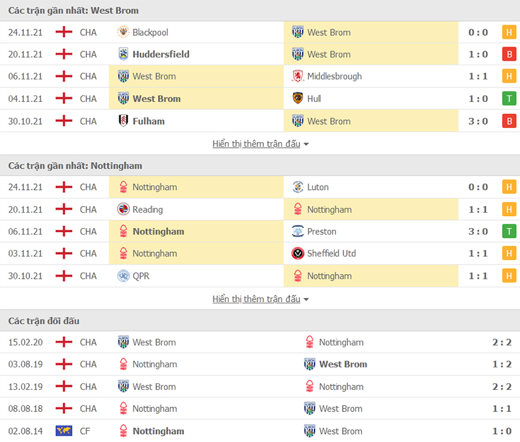Image resolution: width=520 pixels, height=442 pixels.
Task: Click the Huddersfield club crest icon
Action: click(123, 54)
